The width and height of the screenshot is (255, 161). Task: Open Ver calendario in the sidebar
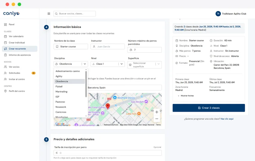pos(16,36)
